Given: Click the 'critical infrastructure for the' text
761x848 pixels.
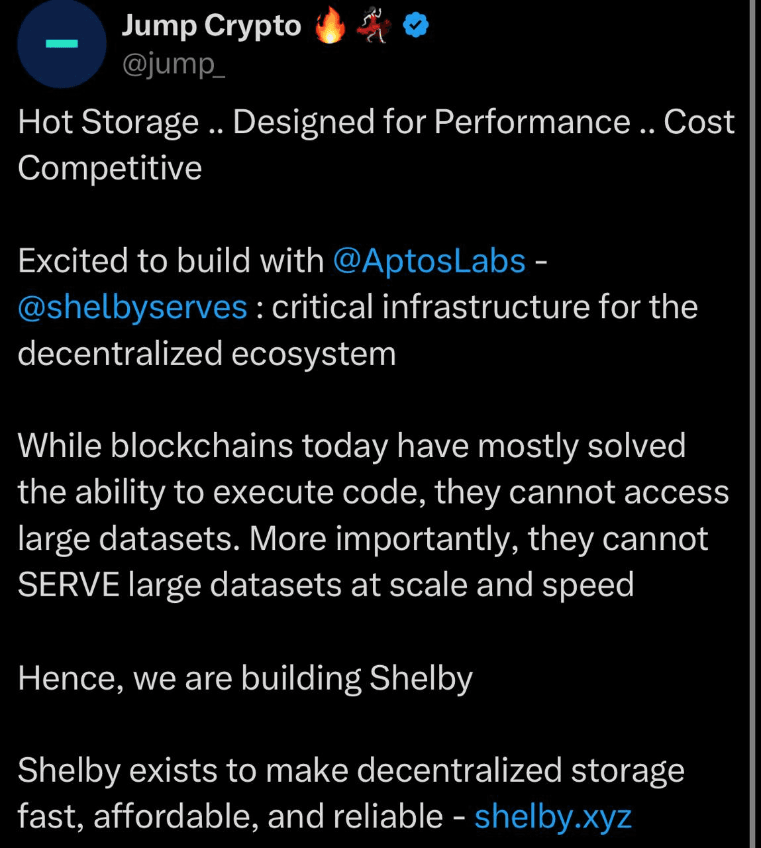Looking at the screenshot, I should 485,307.
